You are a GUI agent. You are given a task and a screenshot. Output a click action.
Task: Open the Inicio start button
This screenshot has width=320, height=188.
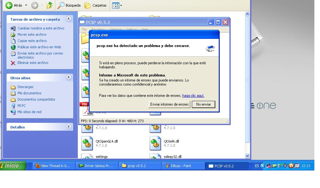13,166
